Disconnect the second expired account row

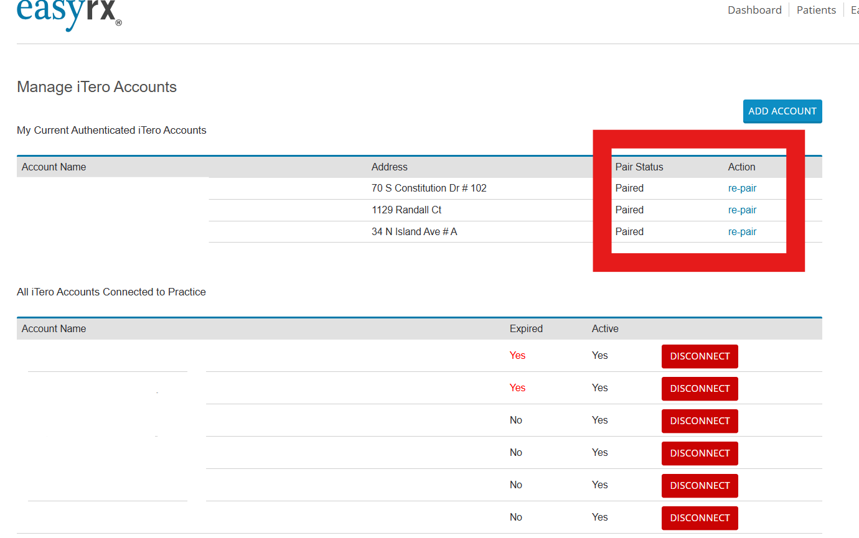tap(700, 389)
